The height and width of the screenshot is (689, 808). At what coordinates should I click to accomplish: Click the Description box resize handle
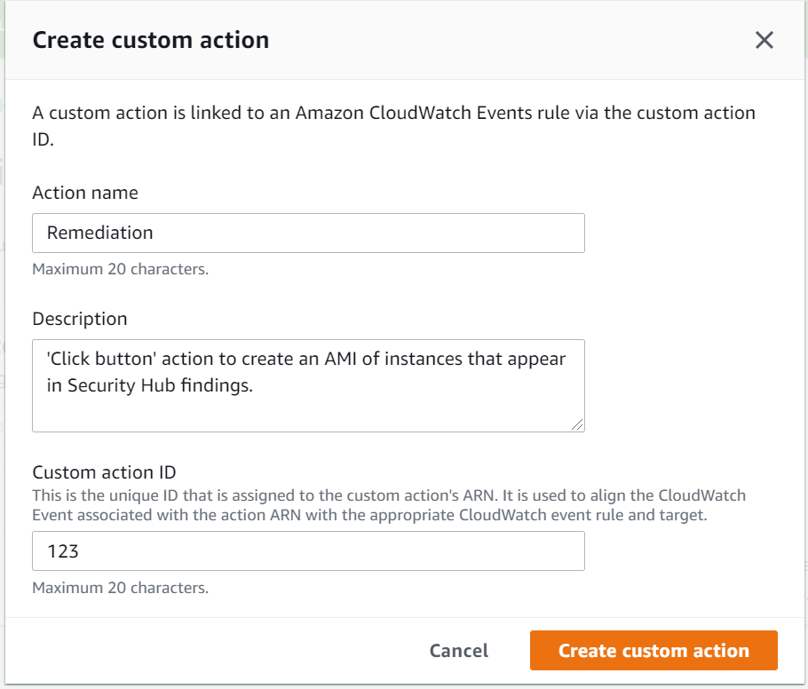pos(578,425)
